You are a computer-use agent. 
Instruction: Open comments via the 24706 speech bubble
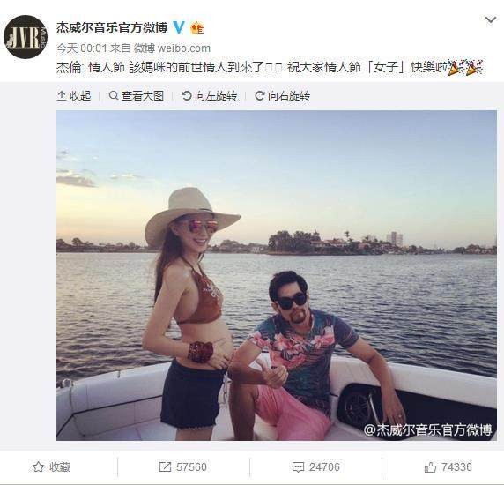tap(316, 467)
